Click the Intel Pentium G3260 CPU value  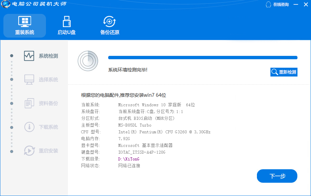164,132
